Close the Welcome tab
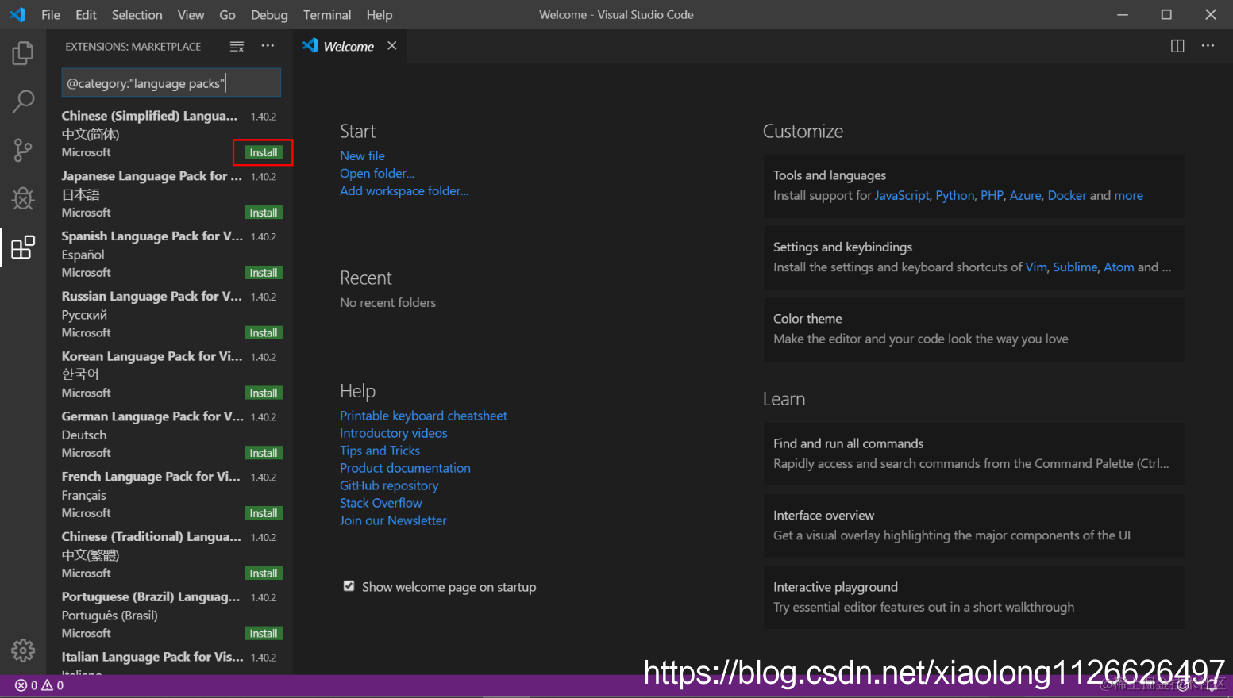This screenshot has height=698, width=1233. [x=392, y=46]
